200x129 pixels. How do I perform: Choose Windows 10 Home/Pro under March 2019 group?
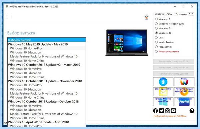(47, 69)
